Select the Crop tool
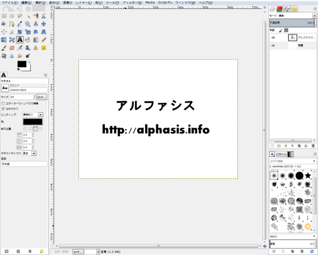Viewport: 318px width, 255px height. [x=12, y=32]
